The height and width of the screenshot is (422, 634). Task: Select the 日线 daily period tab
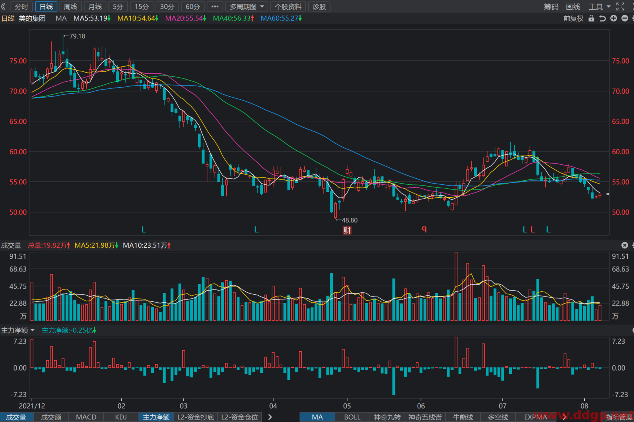[x=46, y=7]
